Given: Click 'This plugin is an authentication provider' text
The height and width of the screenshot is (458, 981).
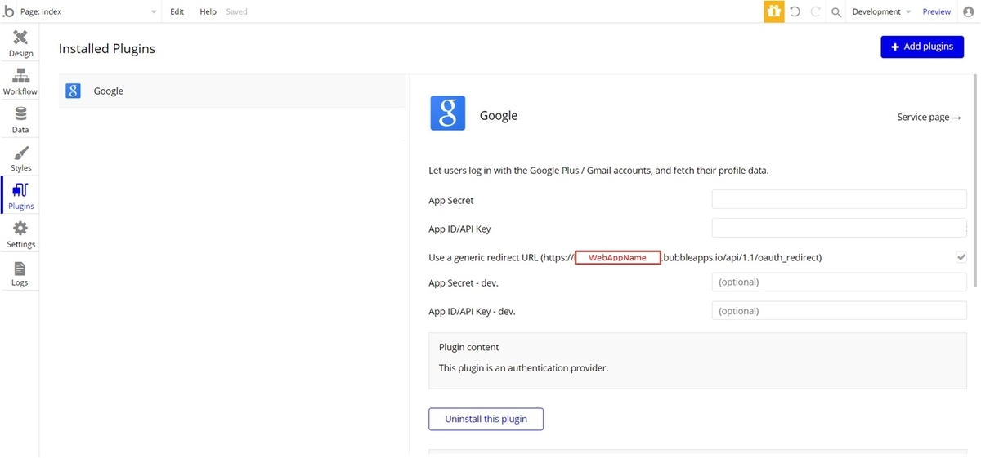Looking at the screenshot, I should (x=523, y=367).
